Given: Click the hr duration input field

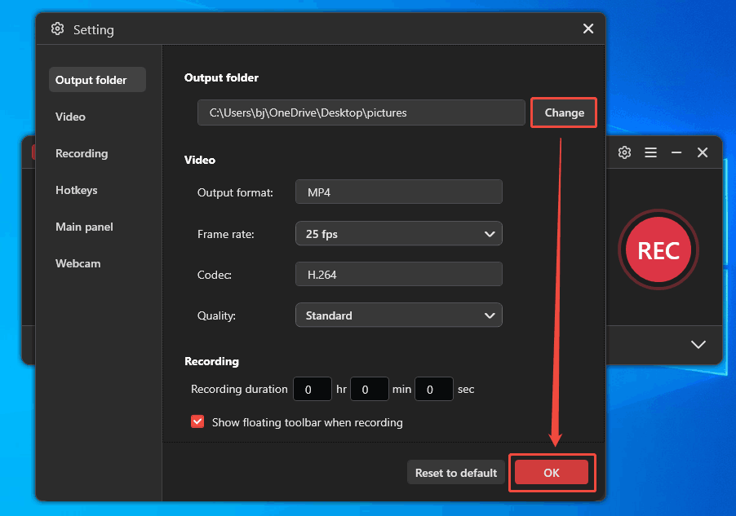Looking at the screenshot, I should click(312, 389).
